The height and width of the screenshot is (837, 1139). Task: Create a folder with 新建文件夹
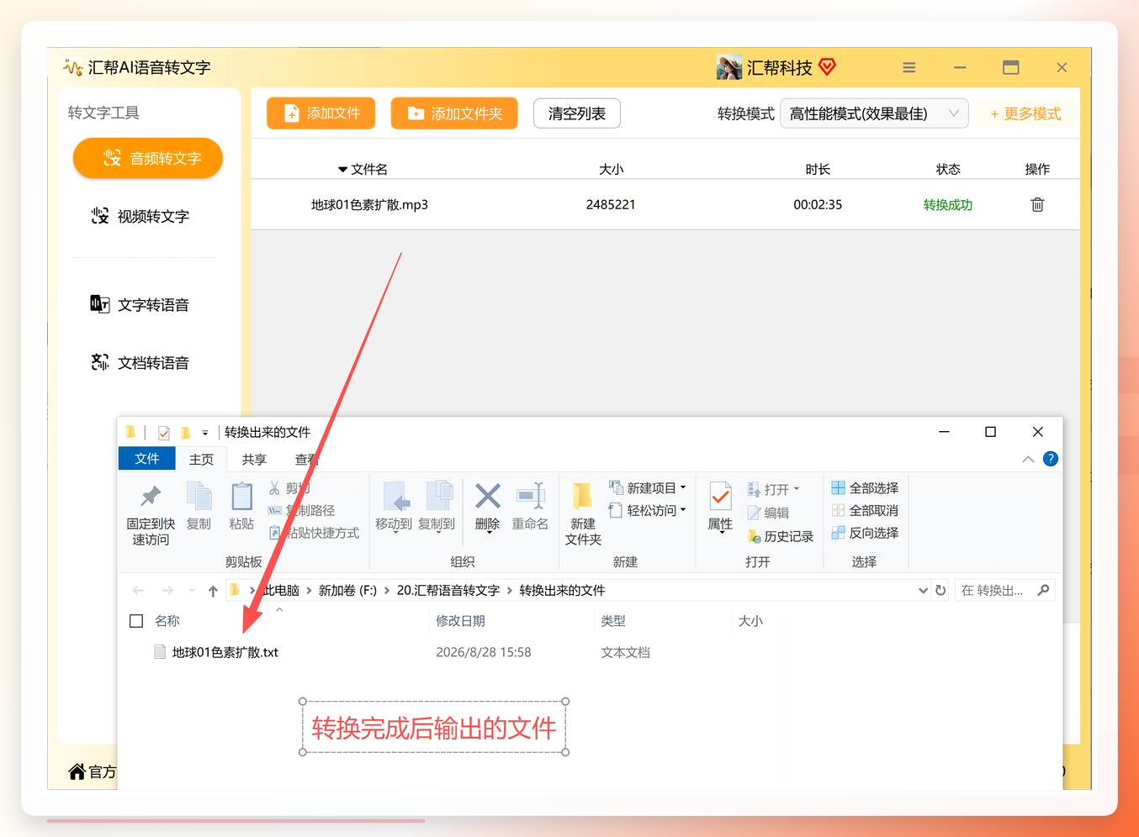point(583,514)
